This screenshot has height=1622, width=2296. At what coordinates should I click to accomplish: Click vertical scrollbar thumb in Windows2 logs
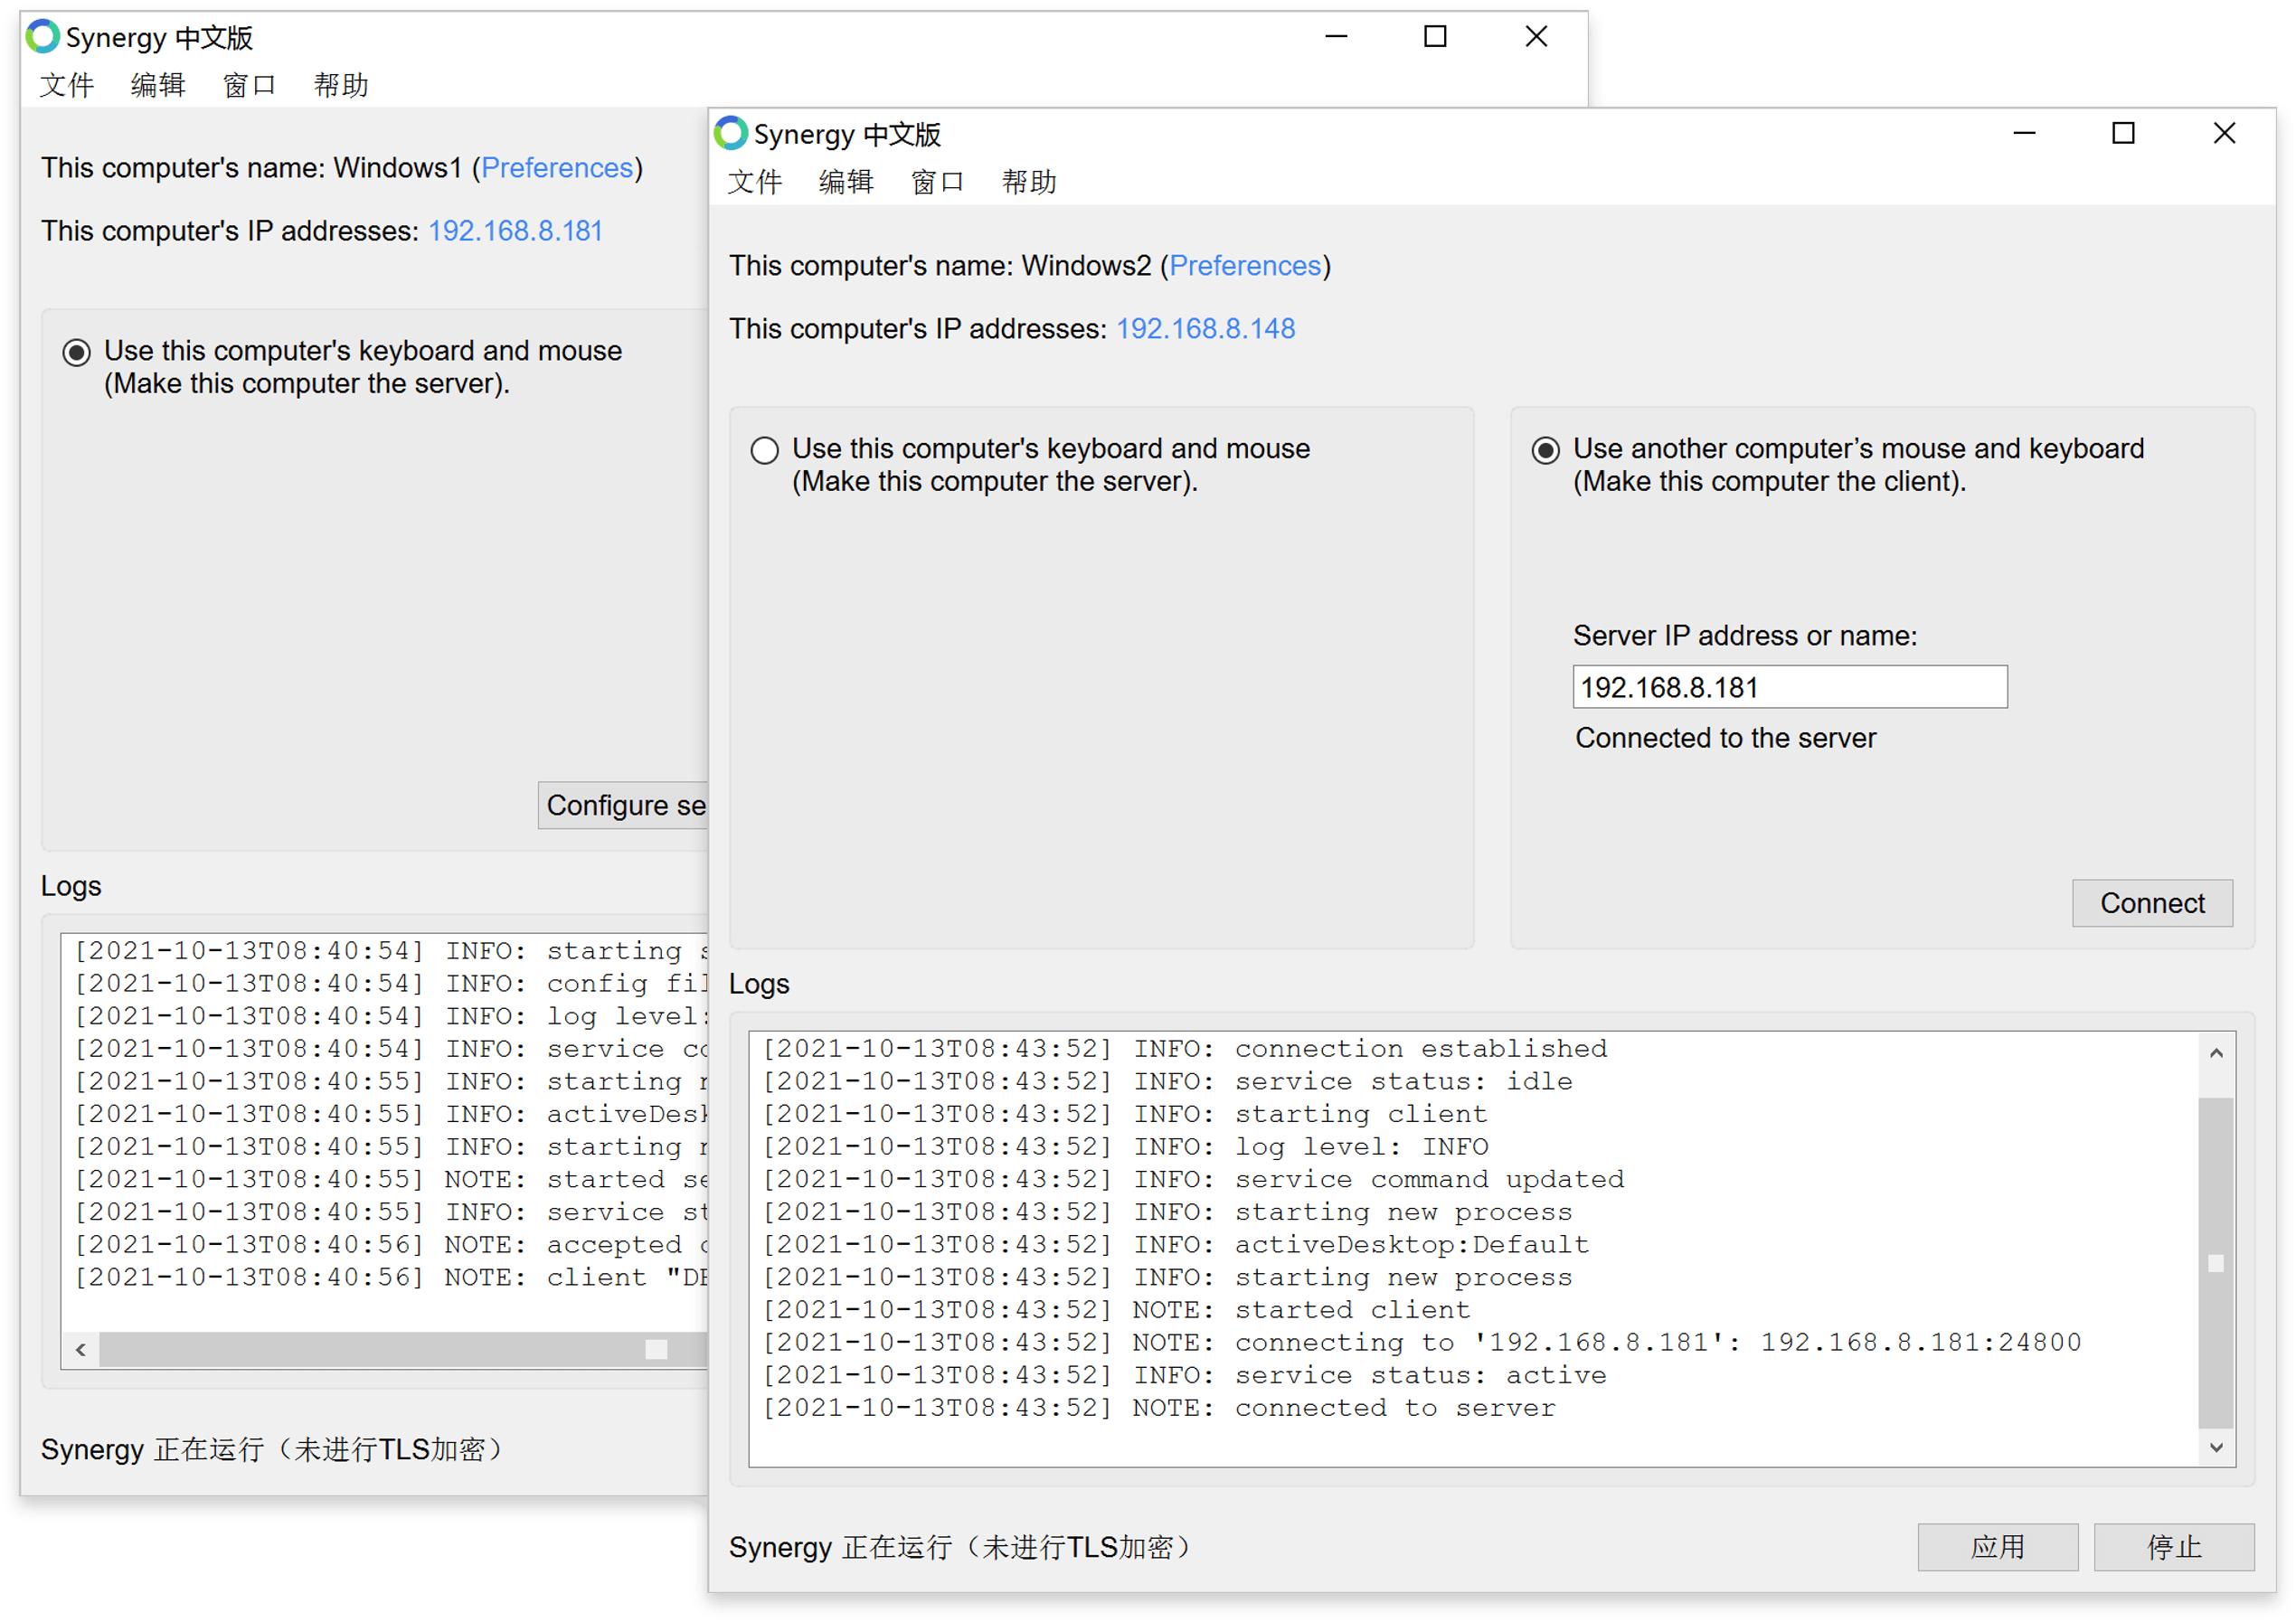2216,1263
